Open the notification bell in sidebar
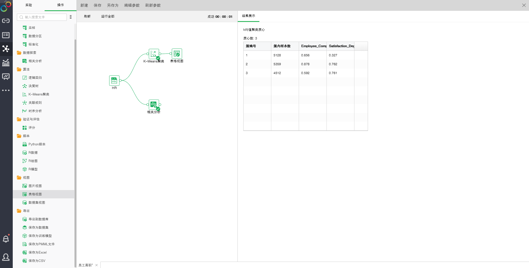The width and height of the screenshot is (529, 268). 6,239
